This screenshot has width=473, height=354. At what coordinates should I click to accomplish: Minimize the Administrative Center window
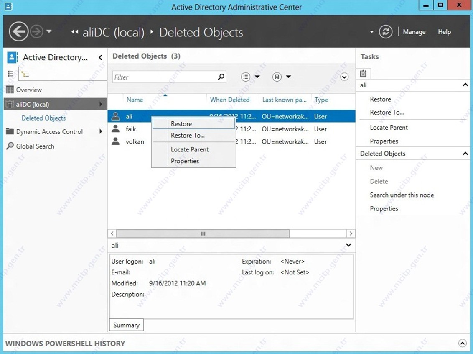tap(426, 5)
